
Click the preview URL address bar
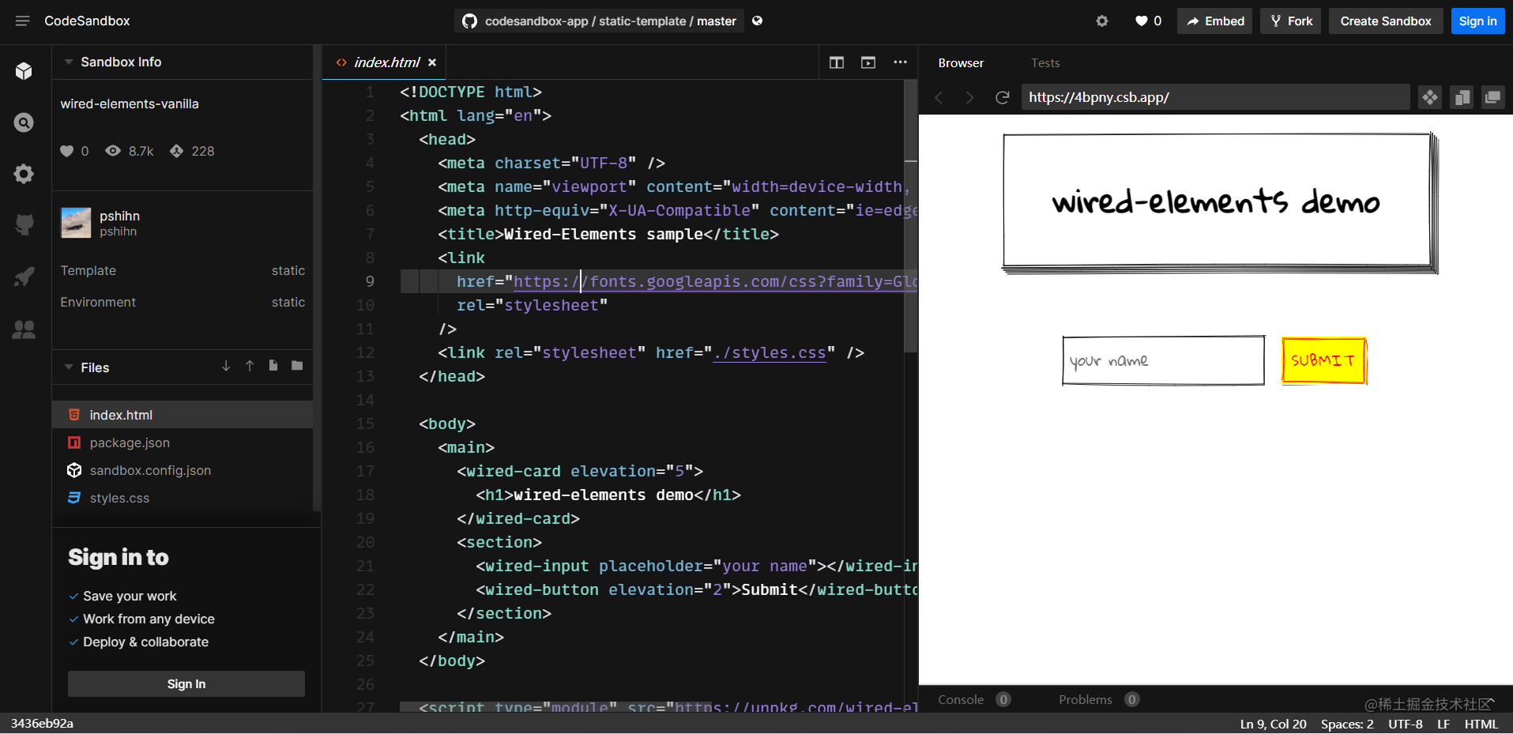[x=1215, y=97]
